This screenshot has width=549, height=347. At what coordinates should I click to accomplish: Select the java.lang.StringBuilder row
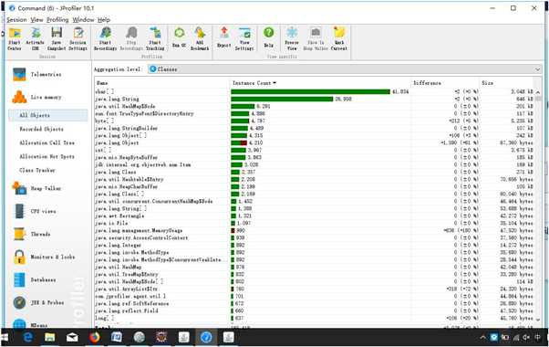click(315, 128)
